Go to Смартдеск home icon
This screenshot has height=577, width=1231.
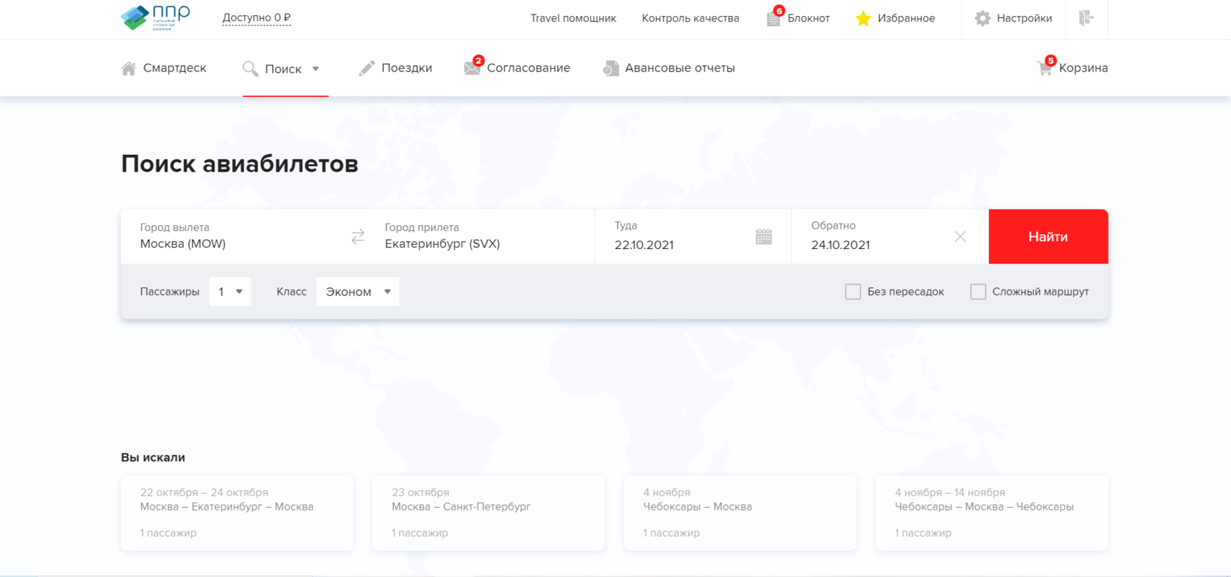pyautogui.click(x=129, y=68)
